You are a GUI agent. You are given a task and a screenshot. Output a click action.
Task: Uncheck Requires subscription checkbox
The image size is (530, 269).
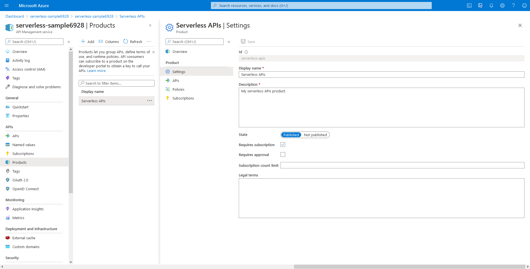tap(283, 145)
